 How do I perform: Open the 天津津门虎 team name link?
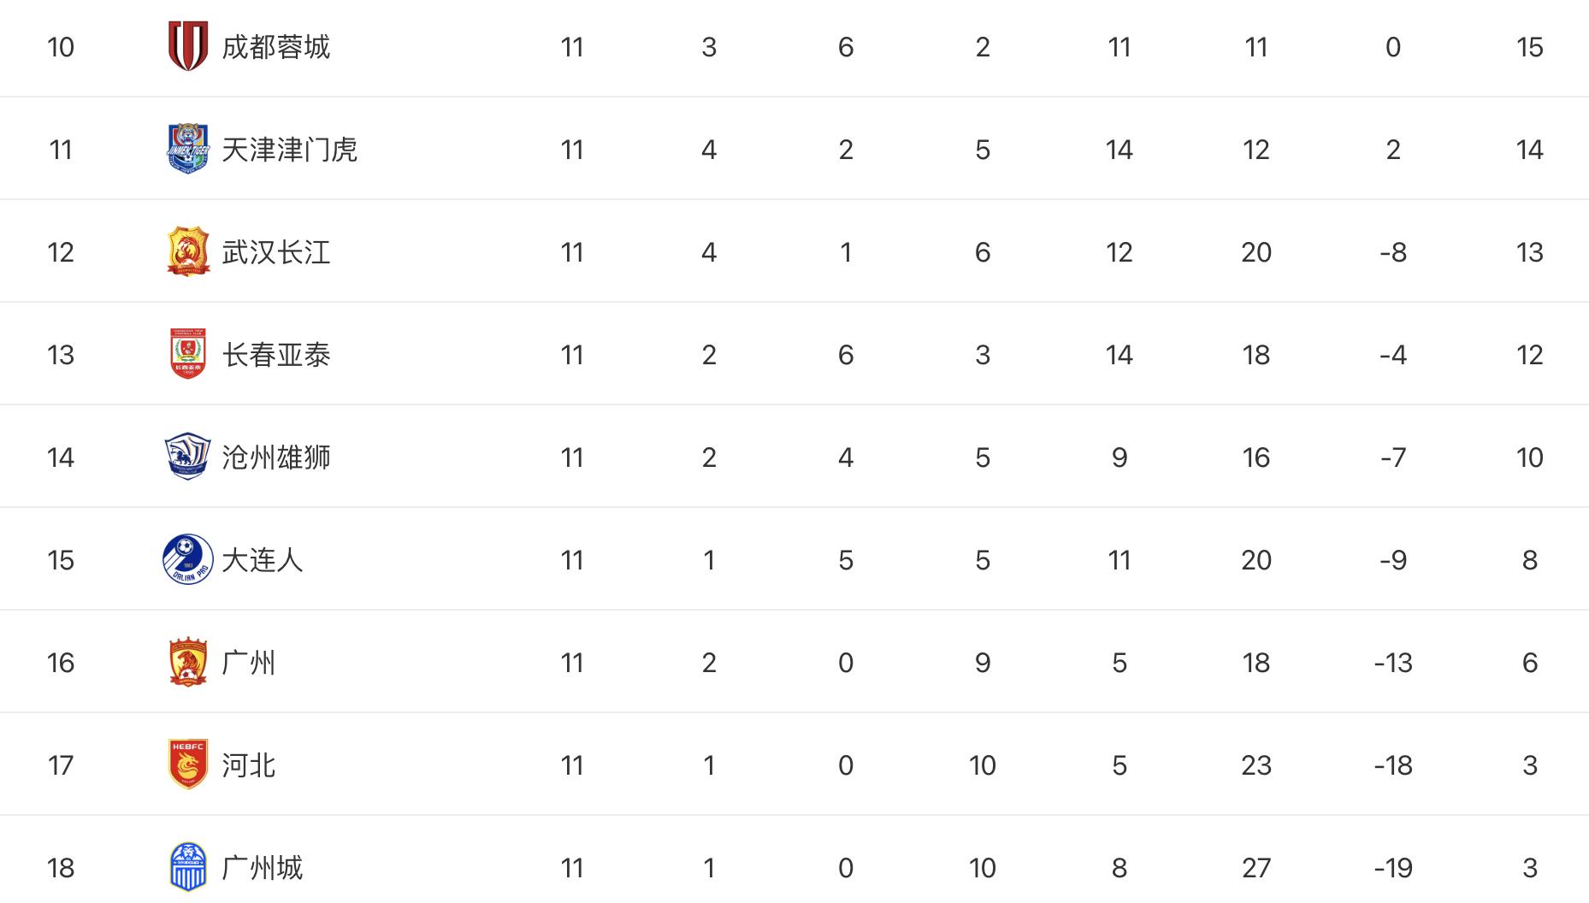click(x=289, y=150)
